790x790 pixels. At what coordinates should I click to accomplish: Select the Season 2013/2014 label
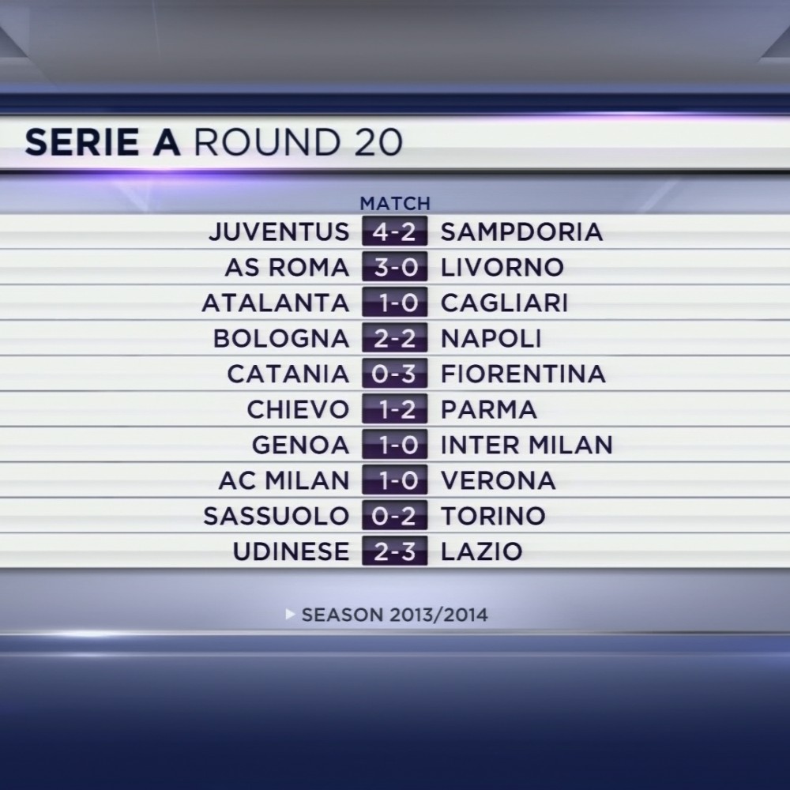coord(394,615)
